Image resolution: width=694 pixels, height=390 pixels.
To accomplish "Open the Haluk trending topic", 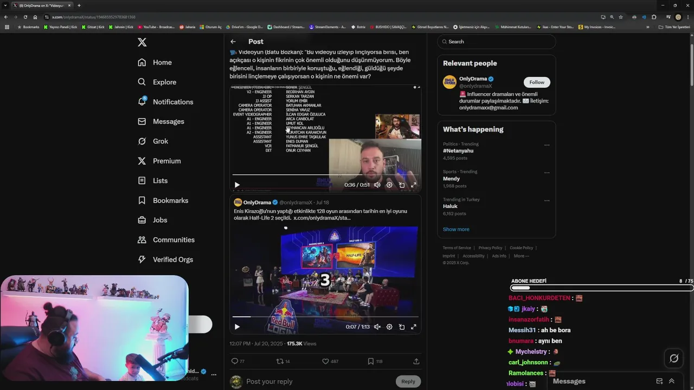I will point(450,206).
